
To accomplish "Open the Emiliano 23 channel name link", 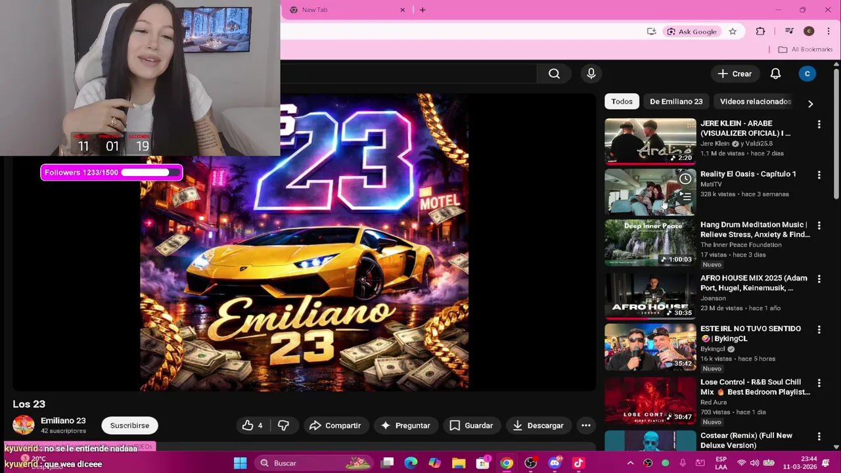I will (63, 420).
